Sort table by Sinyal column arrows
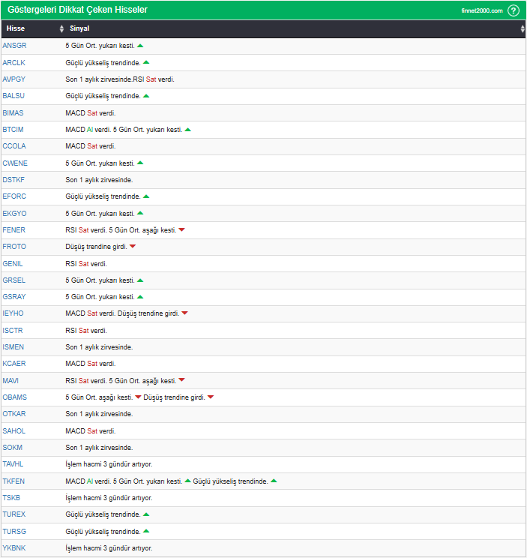Screen dimensions: 527x558 [x=523, y=28]
